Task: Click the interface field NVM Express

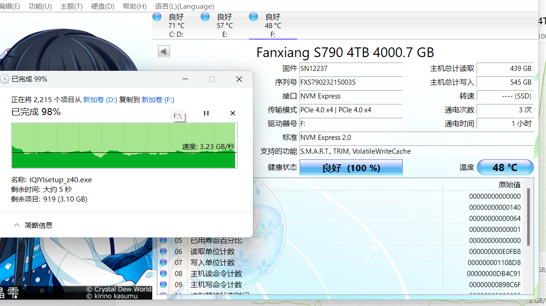Action: click(x=351, y=96)
